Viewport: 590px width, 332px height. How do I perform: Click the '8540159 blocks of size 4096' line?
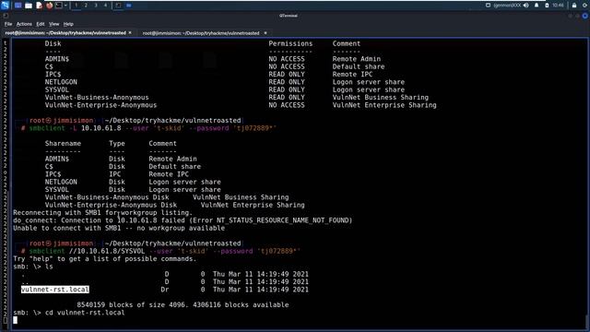183,305
